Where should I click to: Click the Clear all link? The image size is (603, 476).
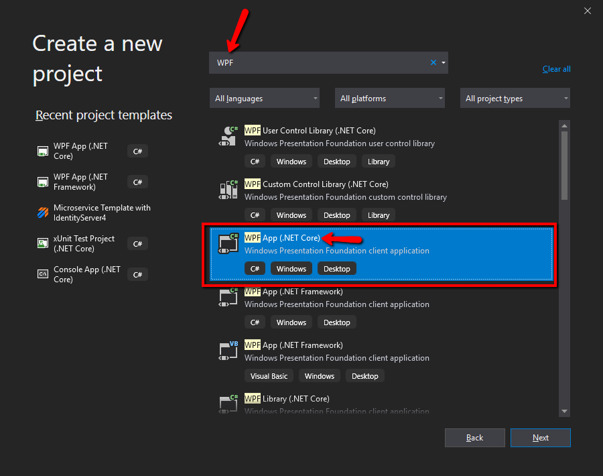557,69
